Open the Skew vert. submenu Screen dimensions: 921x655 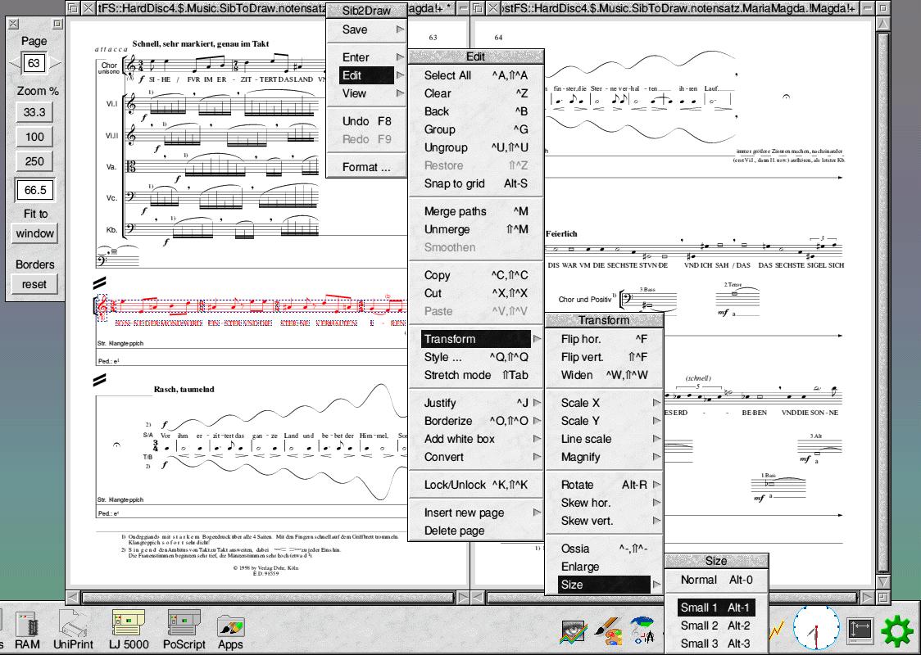coord(605,522)
